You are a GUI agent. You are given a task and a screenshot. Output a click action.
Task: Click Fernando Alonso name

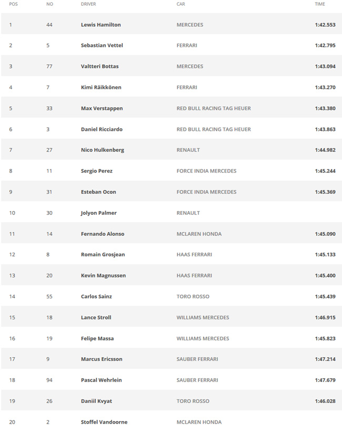(102, 234)
